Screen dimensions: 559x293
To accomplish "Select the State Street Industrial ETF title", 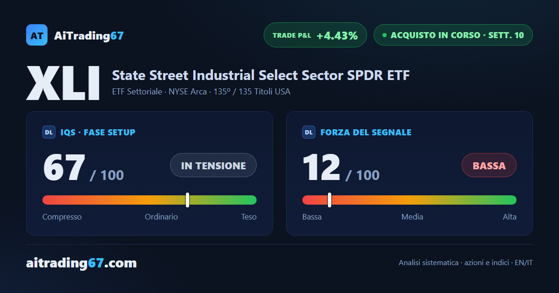I will click(x=261, y=75).
